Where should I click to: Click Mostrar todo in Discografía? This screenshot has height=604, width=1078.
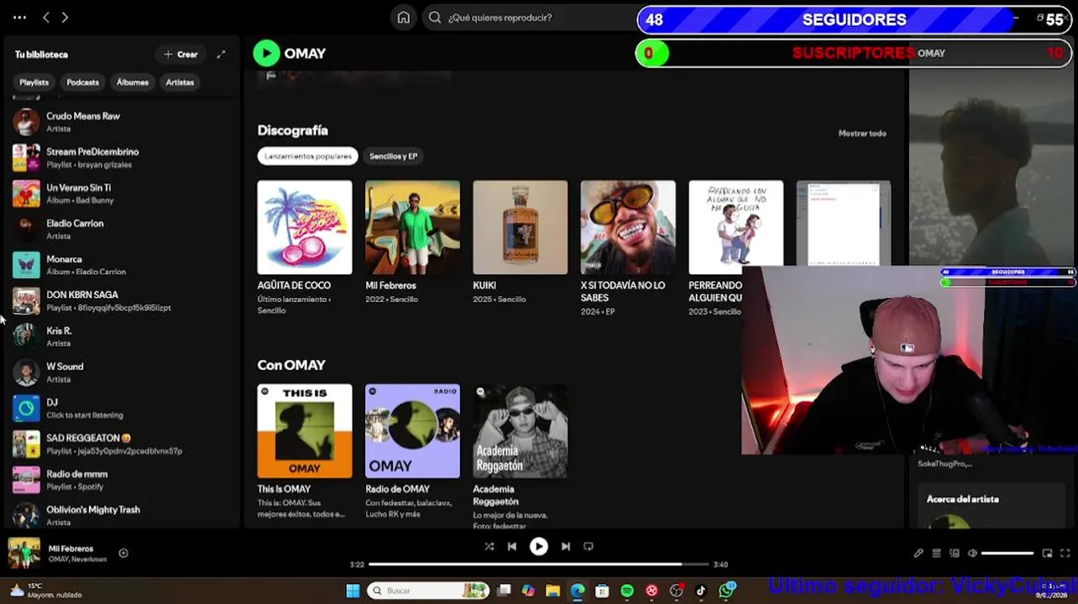862,133
